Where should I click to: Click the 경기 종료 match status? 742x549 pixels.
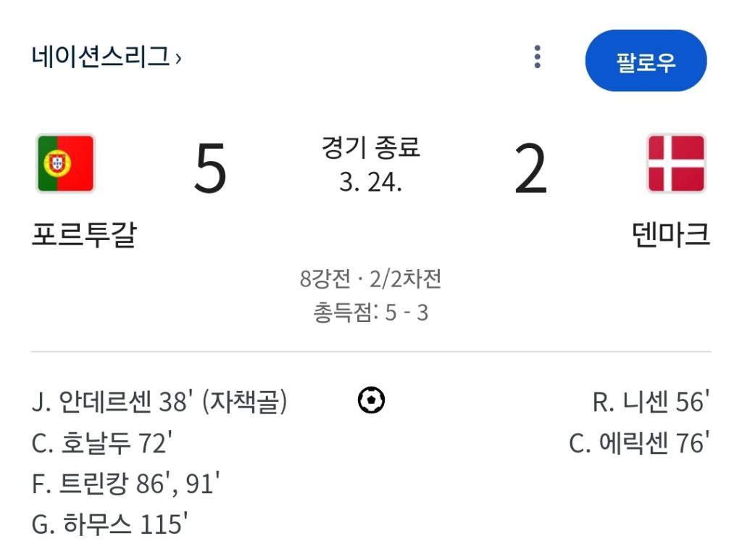point(370,148)
